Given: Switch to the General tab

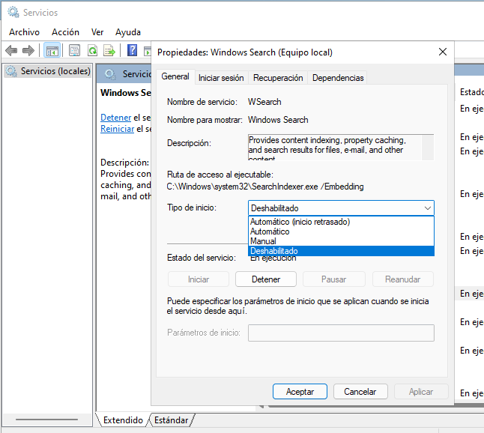Looking at the screenshot, I should point(175,76).
